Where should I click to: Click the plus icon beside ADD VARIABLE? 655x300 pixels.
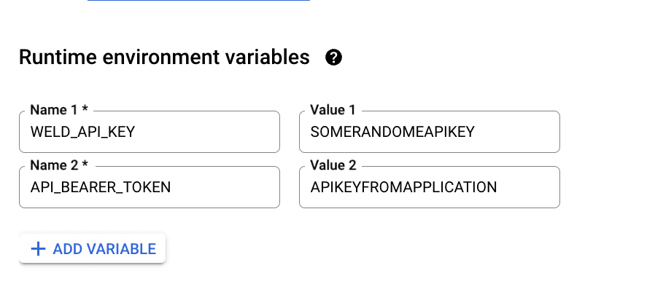(38, 249)
